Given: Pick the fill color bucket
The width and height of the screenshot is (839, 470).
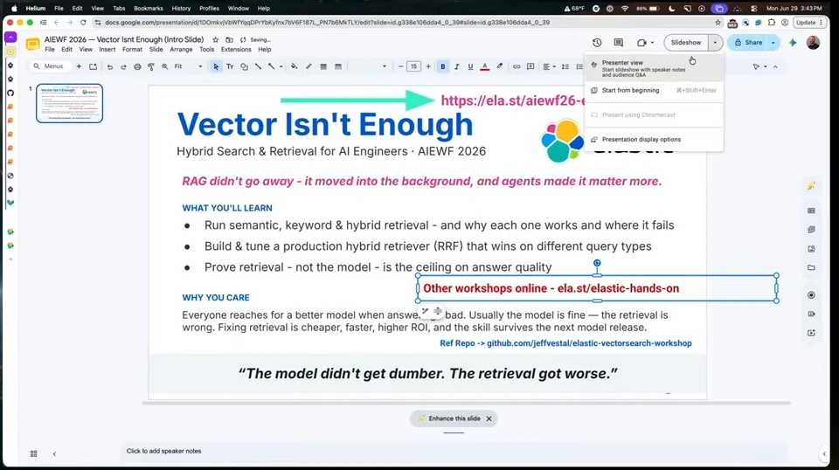Looking at the screenshot, I should 294,67.
